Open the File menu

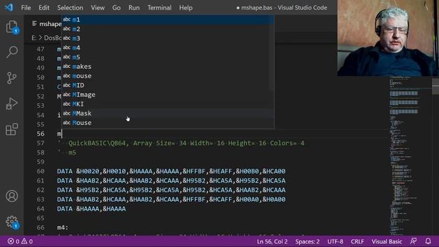[26, 8]
